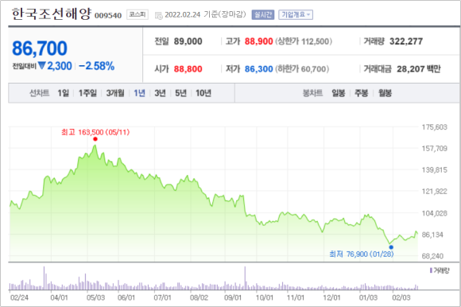Click the 86,134 price axis label
The width and height of the screenshot is (461, 307).
click(432, 235)
